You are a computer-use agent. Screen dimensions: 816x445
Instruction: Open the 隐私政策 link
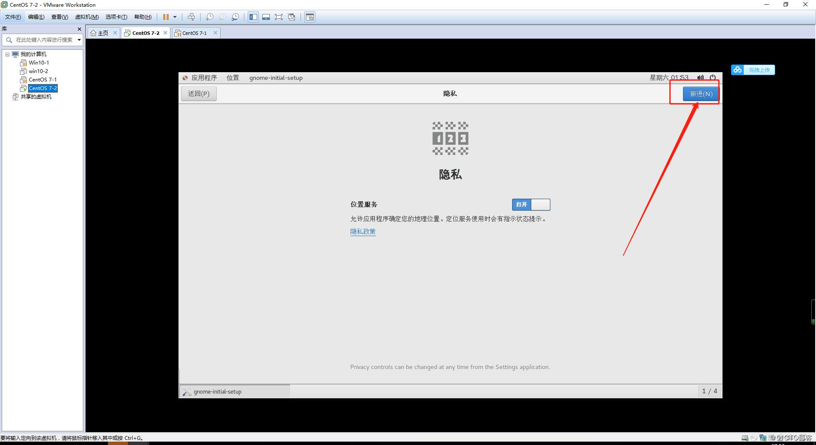(363, 231)
